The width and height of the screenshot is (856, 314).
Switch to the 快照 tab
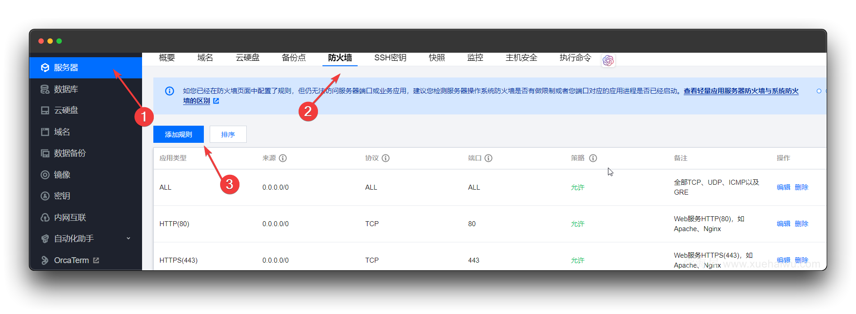tap(437, 58)
